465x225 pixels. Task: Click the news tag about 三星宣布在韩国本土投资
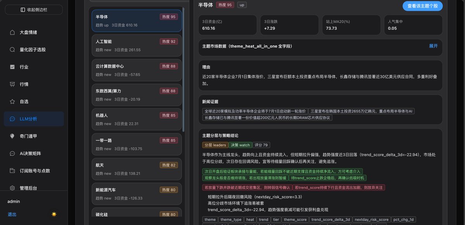(362, 111)
